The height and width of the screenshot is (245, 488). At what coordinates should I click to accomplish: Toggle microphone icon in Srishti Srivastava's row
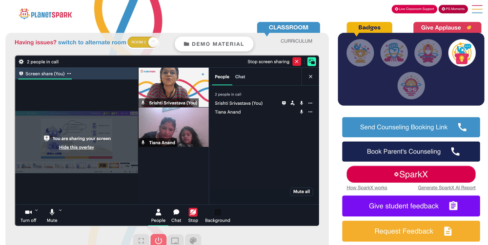pos(301,103)
